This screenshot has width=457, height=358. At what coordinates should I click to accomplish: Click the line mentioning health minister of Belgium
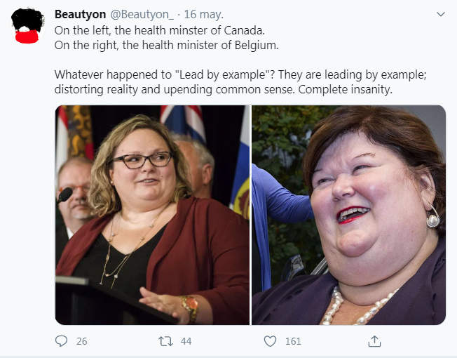(166, 45)
